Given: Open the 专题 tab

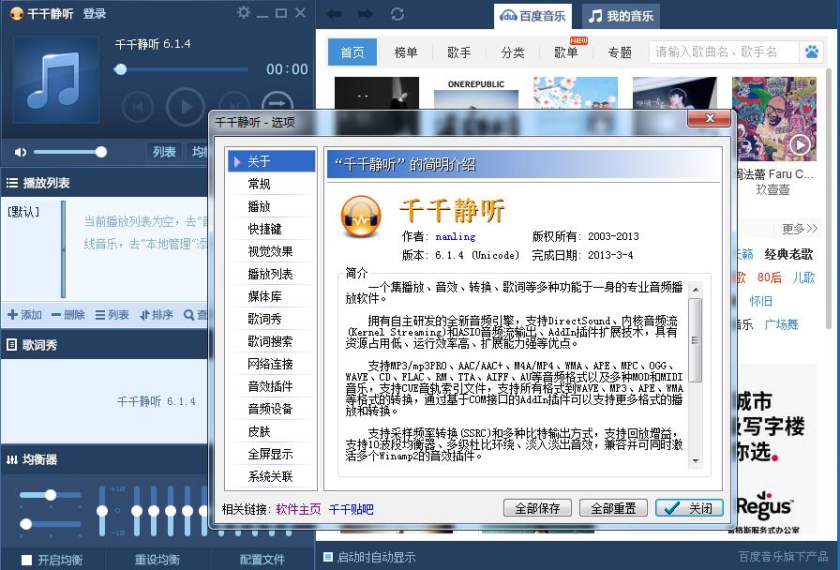Looking at the screenshot, I should coord(620,52).
